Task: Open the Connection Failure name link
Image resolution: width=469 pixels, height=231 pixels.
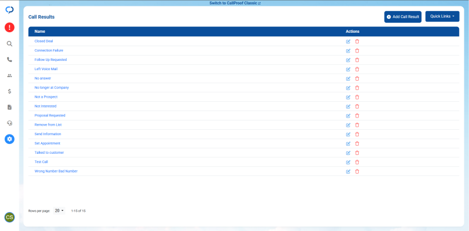Action: (49, 50)
